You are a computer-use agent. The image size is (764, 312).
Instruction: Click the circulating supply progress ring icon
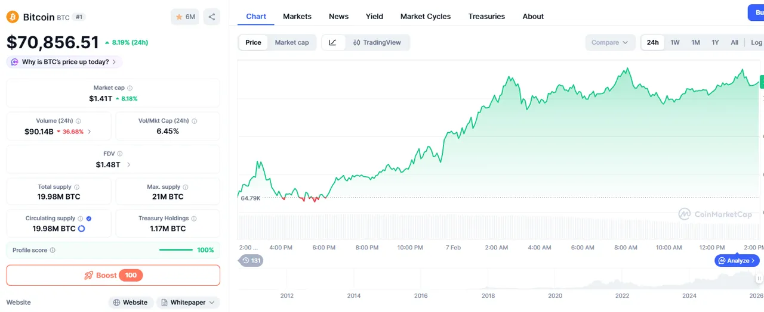pos(82,229)
